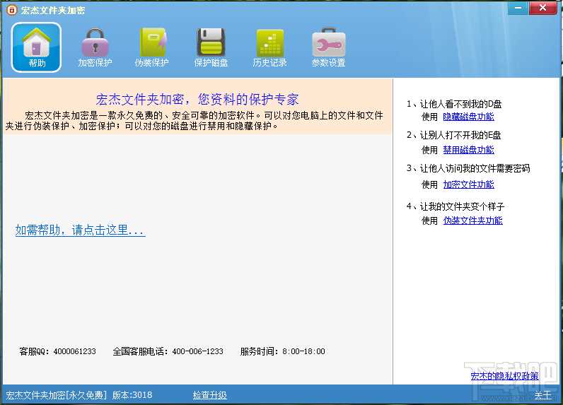Click 检查升级 in the status bar

(x=209, y=395)
